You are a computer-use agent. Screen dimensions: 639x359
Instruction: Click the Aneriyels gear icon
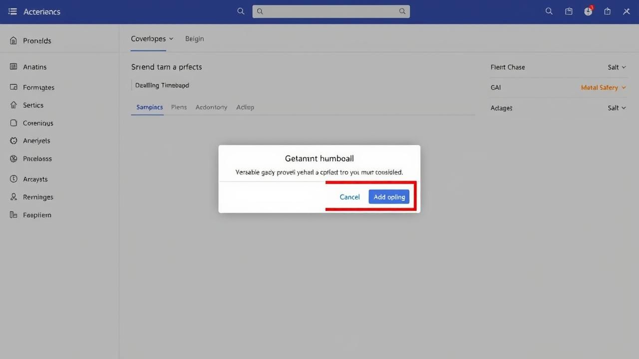(13, 141)
